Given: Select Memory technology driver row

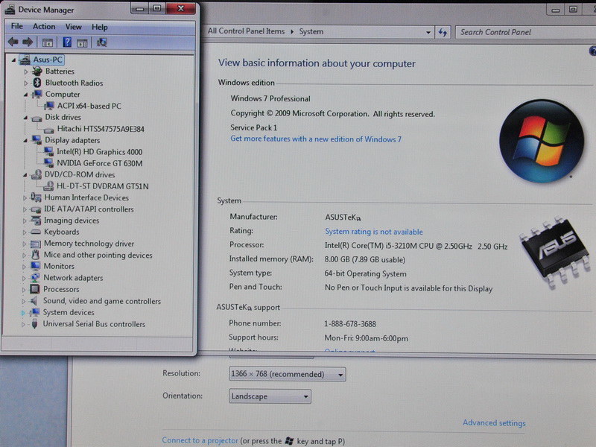Looking at the screenshot, I should (89, 244).
